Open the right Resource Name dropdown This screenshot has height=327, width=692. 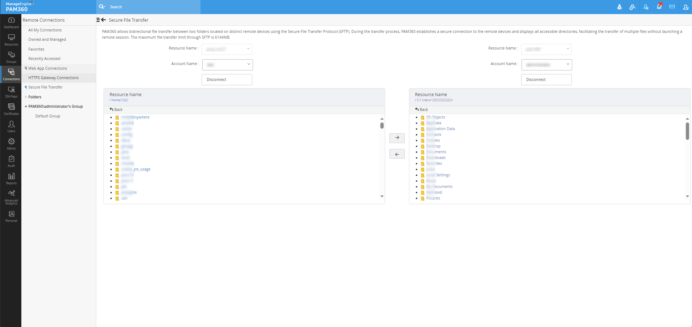(546, 49)
